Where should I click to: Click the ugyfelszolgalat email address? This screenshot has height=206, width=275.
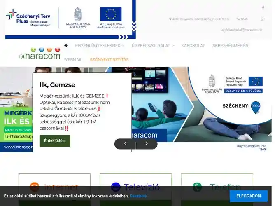pyautogui.click(x=241, y=30)
